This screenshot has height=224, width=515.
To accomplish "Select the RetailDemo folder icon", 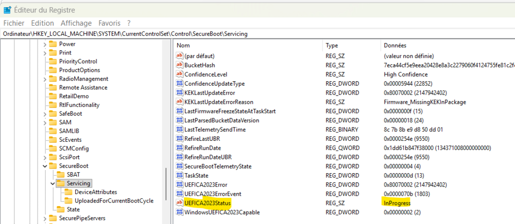I will point(53,96).
